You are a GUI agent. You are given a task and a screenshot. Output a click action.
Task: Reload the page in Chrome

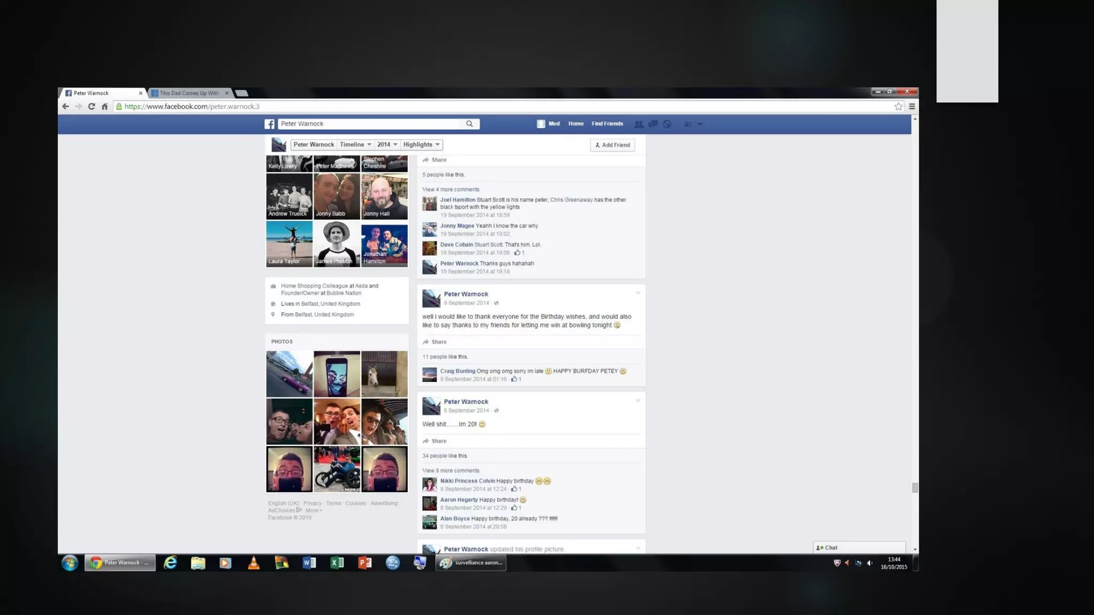pyautogui.click(x=91, y=107)
